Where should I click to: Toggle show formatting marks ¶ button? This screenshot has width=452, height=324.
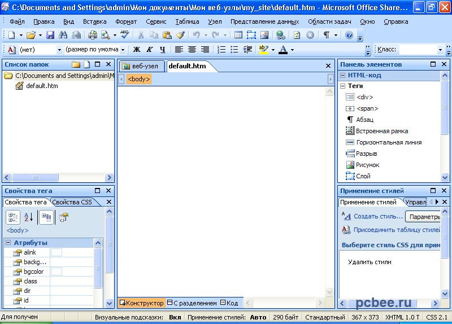(x=327, y=35)
